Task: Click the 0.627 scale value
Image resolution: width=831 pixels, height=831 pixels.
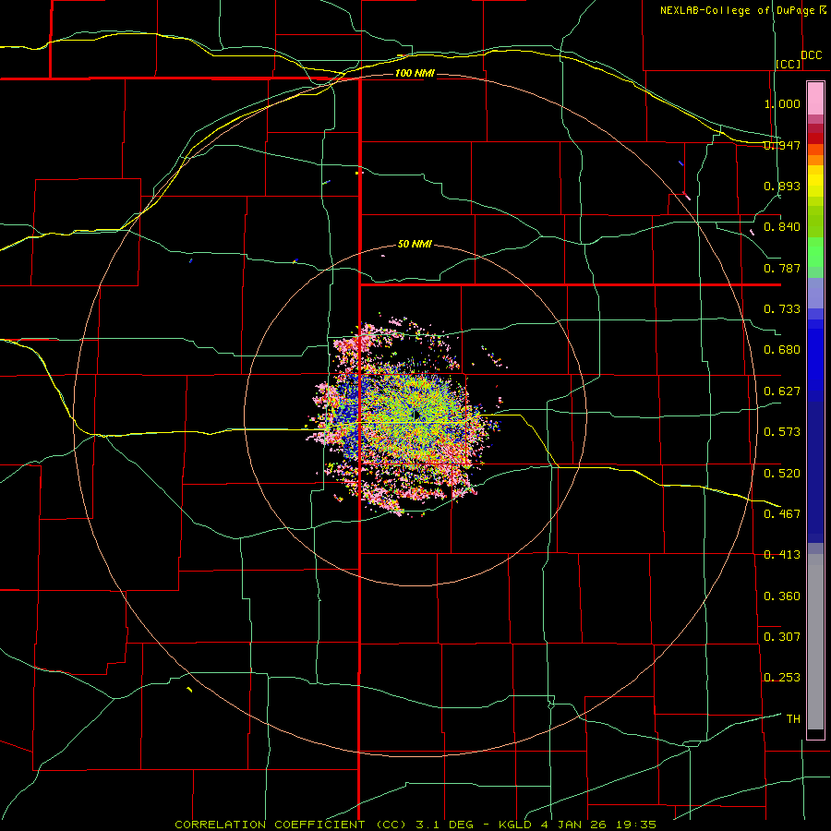Action: click(782, 391)
